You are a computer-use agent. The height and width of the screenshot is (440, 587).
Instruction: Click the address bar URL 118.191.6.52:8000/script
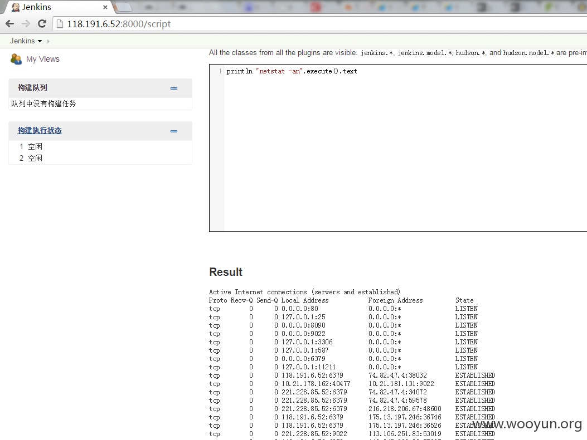[x=119, y=24]
